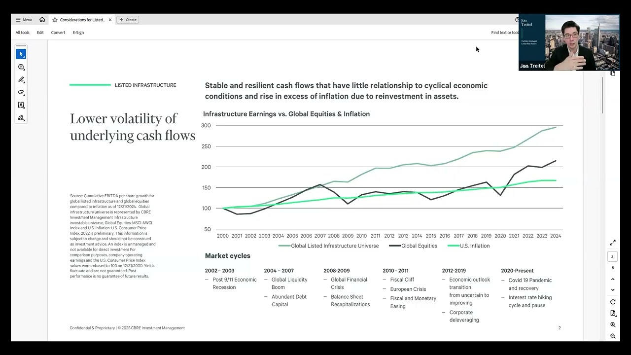Choose the freehand Draw tool
Viewport: 631px width, 355px height.
[21, 92]
